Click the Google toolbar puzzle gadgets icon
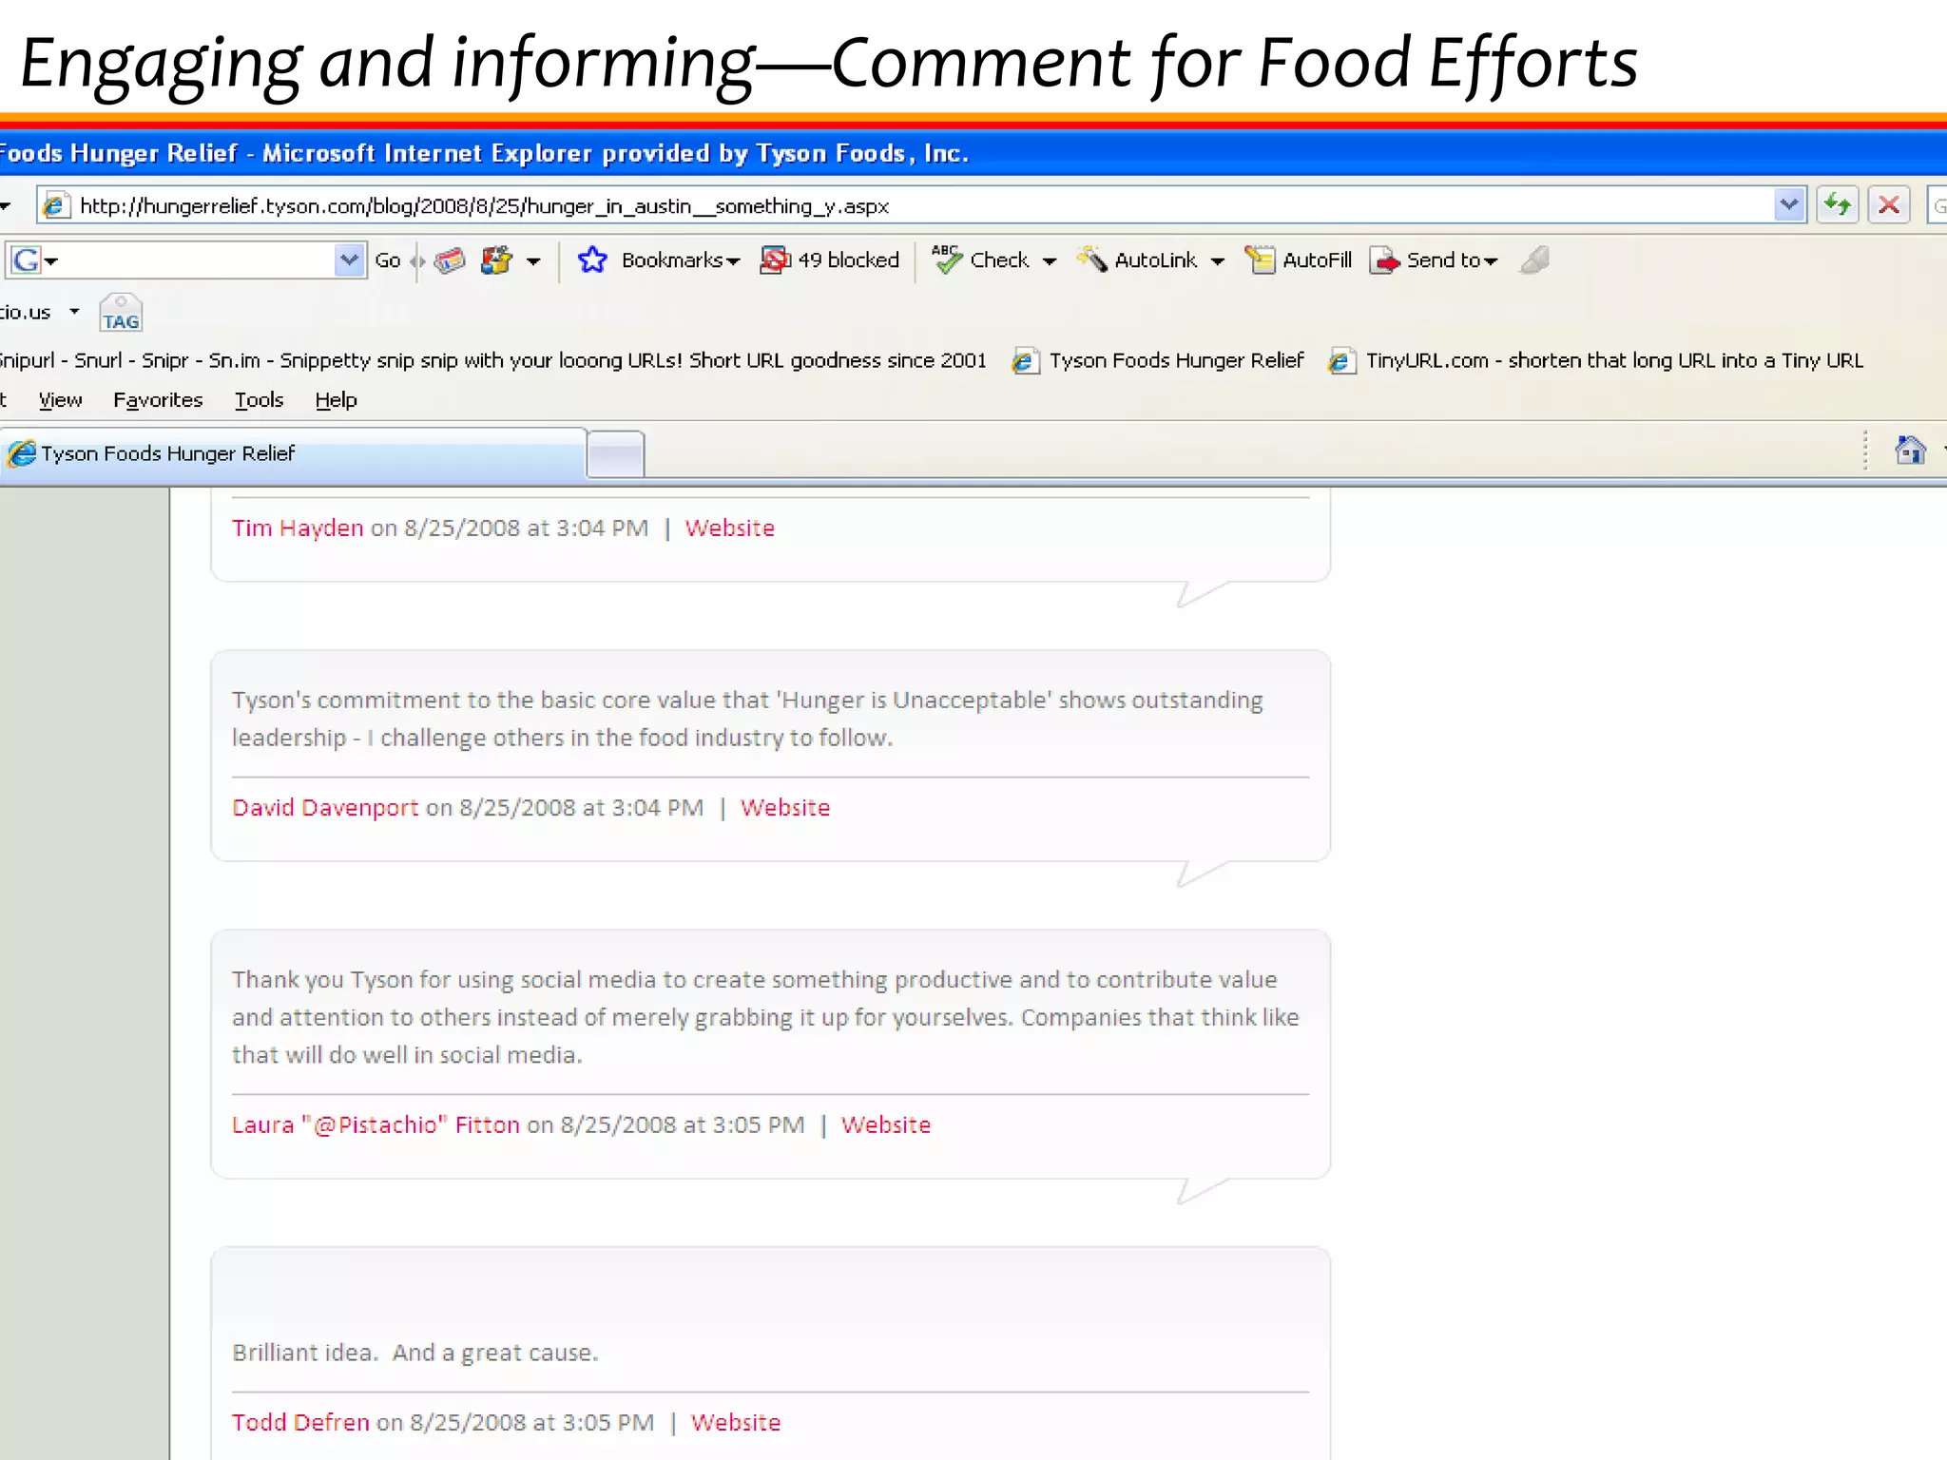 click(496, 259)
